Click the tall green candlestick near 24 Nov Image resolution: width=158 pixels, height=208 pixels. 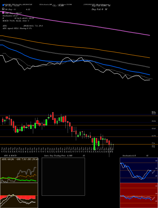click(x=94, y=144)
